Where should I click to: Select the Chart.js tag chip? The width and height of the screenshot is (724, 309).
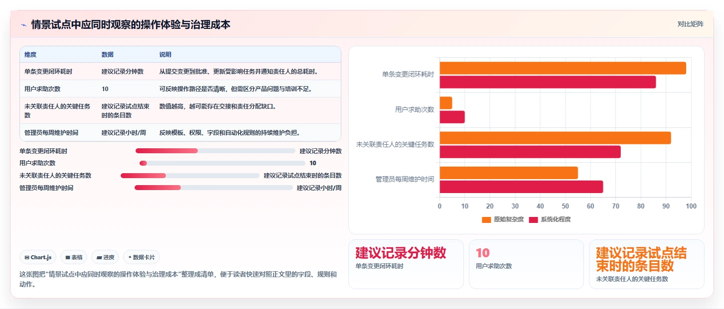38,257
